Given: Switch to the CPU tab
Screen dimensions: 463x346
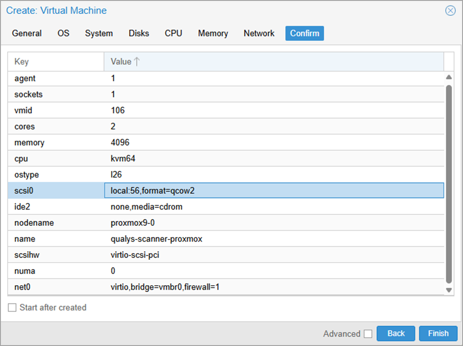Looking at the screenshot, I should (x=173, y=34).
